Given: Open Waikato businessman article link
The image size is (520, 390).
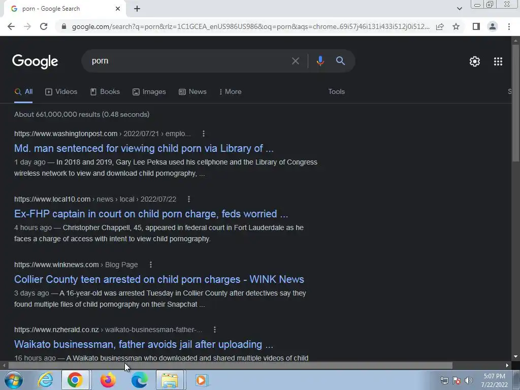Looking at the screenshot, I should click(144, 344).
